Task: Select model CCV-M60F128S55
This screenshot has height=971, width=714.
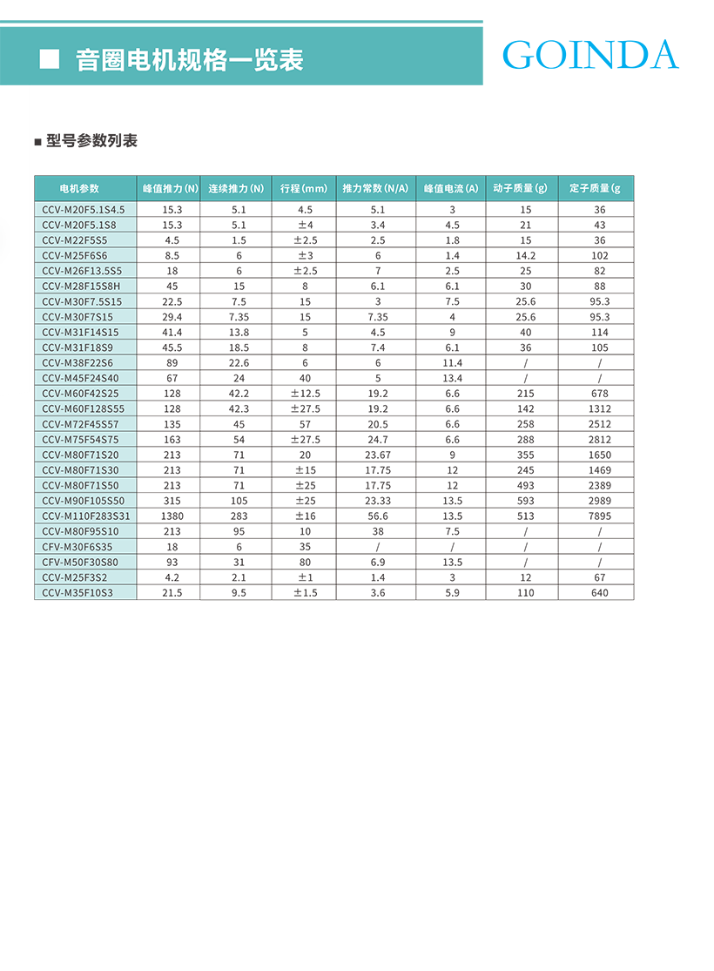Action: [83, 408]
